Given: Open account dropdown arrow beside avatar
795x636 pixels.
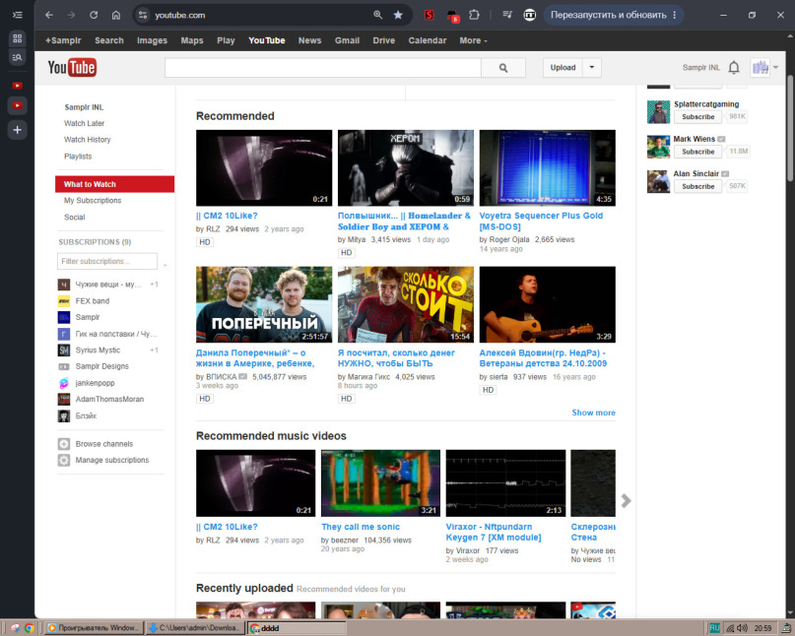Looking at the screenshot, I should tap(775, 67).
